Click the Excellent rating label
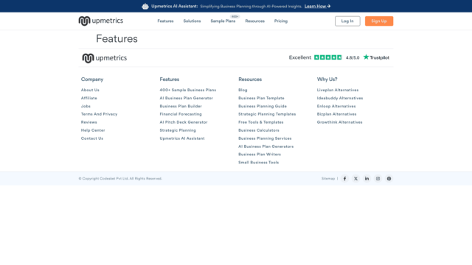The width and height of the screenshot is (472, 265). (300, 57)
